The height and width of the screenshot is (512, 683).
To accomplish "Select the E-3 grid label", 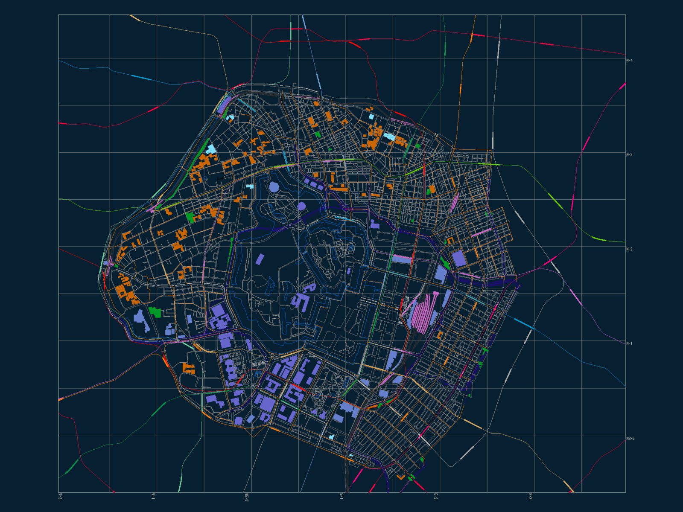I will (x=530, y=496).
